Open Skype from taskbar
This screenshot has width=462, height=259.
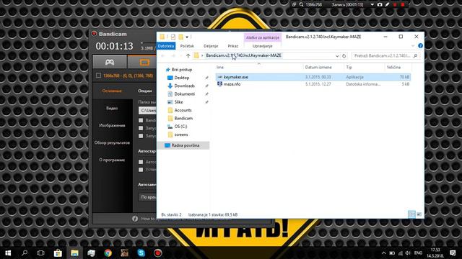pyautogui.click(x=141, y=253)
